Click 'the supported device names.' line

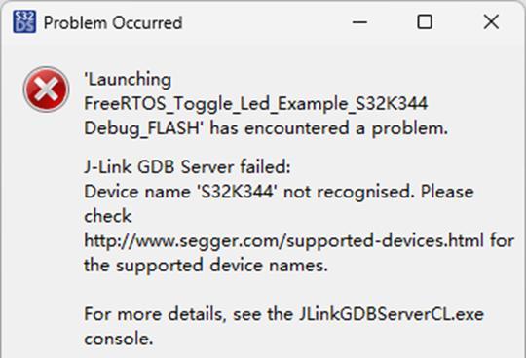(x=206, y=266)
